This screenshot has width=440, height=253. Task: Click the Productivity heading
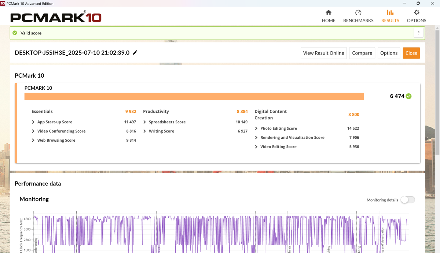click(156, 112)
